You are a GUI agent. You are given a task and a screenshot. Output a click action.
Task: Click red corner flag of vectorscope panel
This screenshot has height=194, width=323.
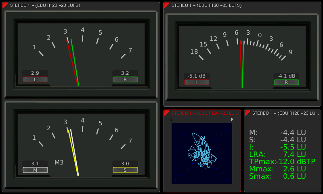coord(166,113)
